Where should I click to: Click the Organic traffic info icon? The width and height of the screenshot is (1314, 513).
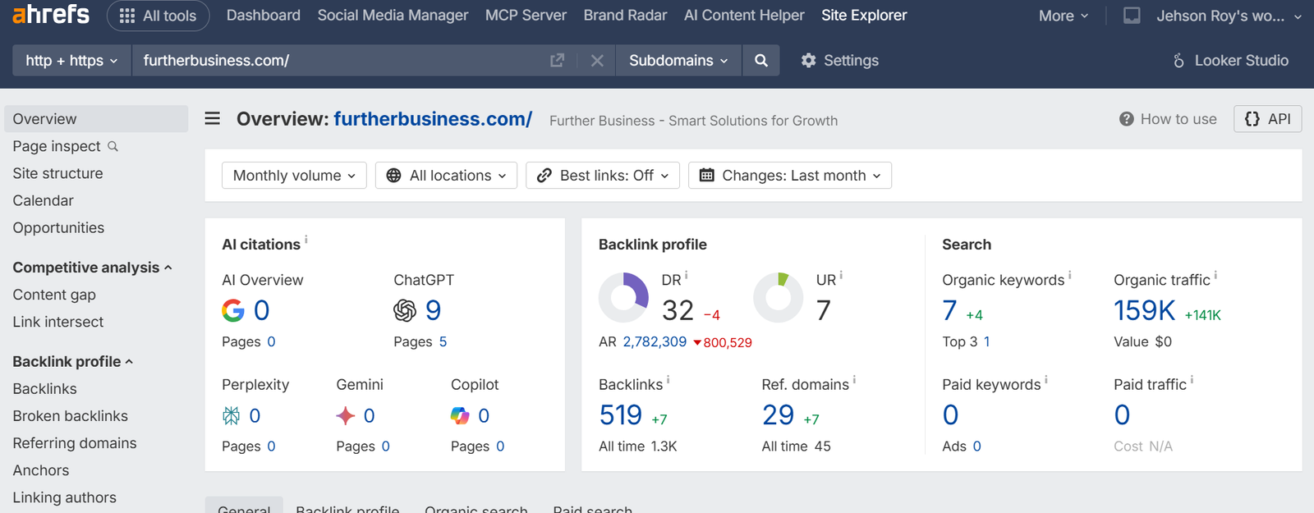tap(1216, 275)
